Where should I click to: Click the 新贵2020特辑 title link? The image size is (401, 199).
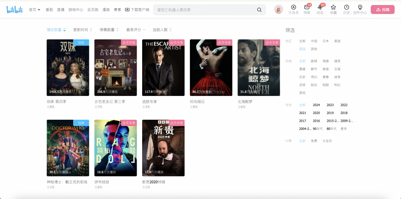click(x=154, y=182)
